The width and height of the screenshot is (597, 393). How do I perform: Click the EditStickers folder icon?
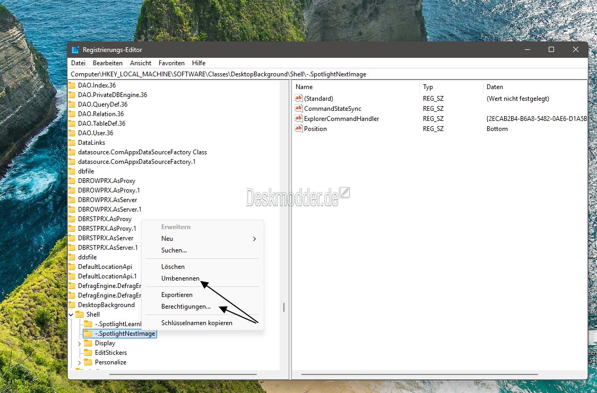pyautogui.click(x=88, y=353)
